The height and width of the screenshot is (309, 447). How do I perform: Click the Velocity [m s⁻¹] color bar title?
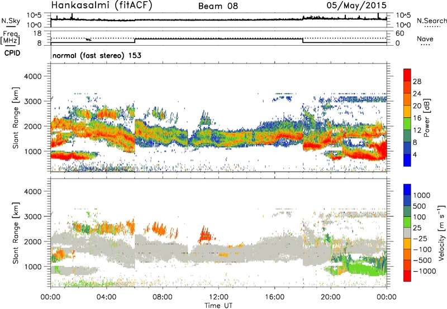pyautogui.click(x=441, y=233)
